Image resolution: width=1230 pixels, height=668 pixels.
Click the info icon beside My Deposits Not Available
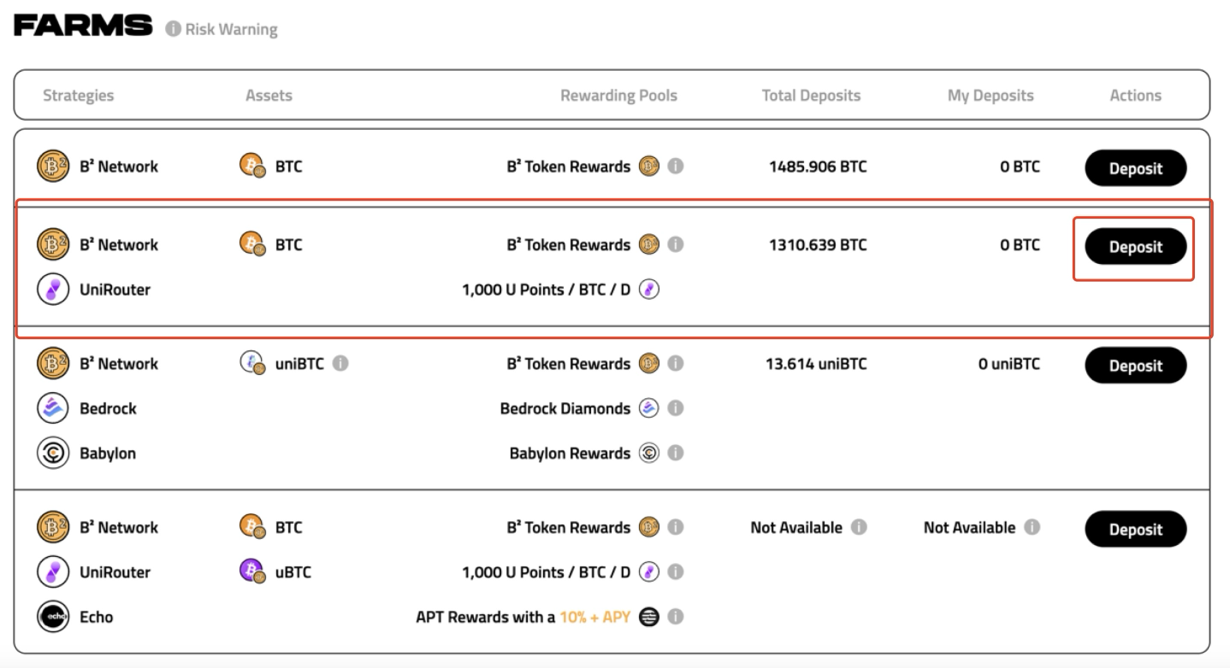pyautogui.click(x=1032, y=528)
